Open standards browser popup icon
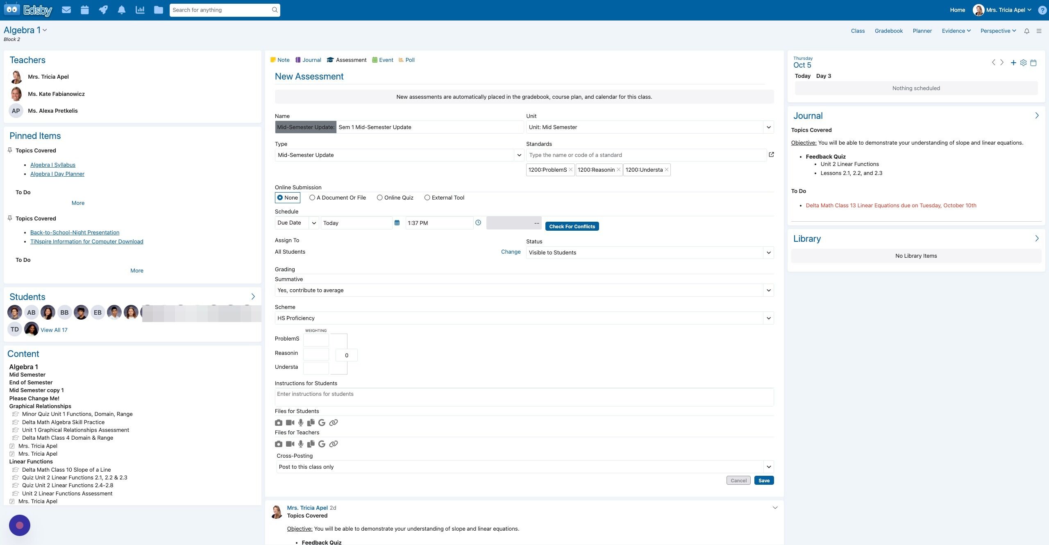The width and height of the screenshot is (1049, 545). (771, 154)
